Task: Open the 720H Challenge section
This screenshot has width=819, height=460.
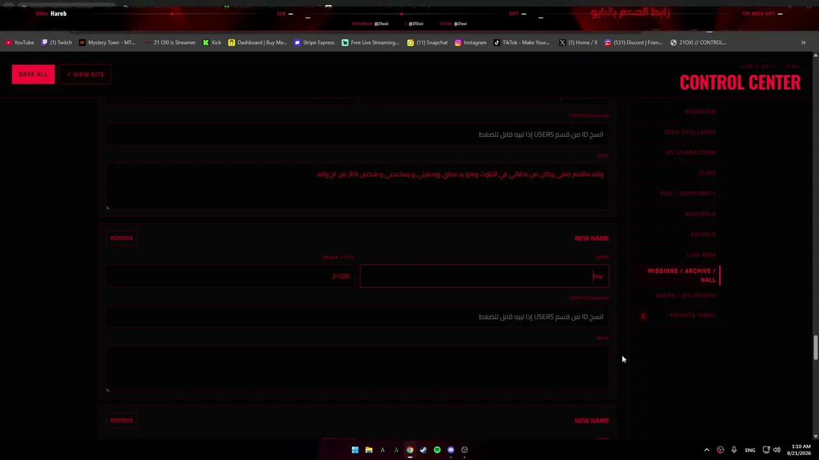Action: coord(690,132)
